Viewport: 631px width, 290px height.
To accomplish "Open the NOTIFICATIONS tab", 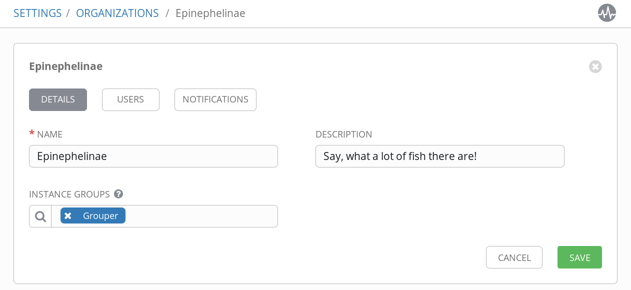I will click(x=215, y=99).
